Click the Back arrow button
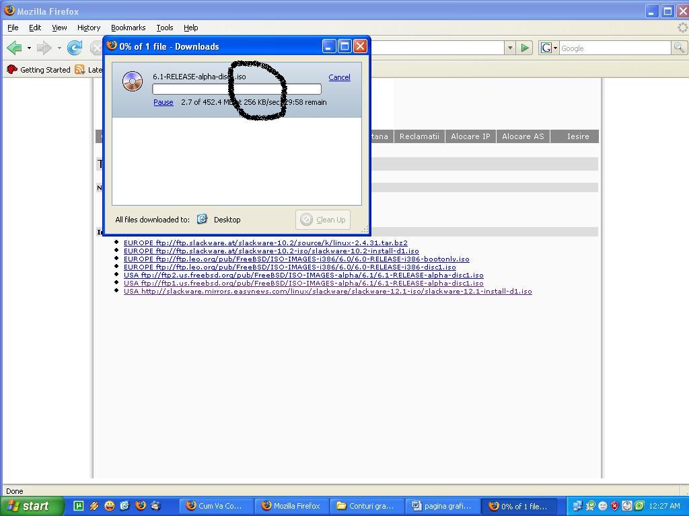689x516 pixels. (14, 48)
